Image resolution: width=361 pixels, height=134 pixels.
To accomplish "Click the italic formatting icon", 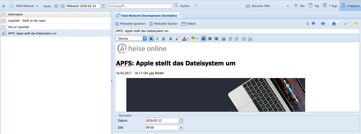I will [x=157, y=39].
